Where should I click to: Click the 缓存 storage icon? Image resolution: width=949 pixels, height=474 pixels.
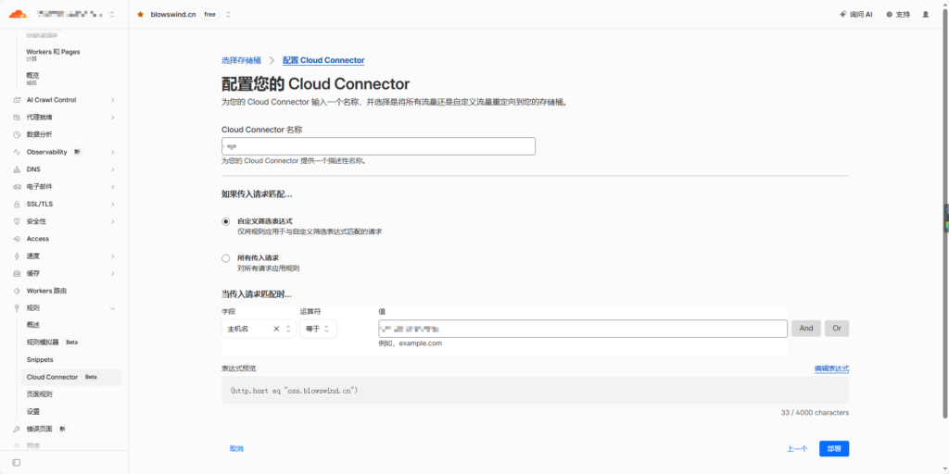[17, 273]
